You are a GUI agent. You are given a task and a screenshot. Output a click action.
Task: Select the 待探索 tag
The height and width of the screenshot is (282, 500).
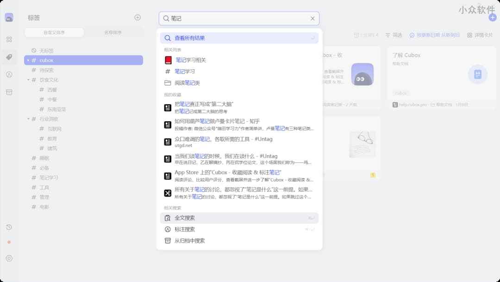[x=83, y=70]
